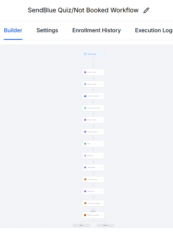Select the Reply branch button
This screenshot has height=232, width=173.
pos(81,225)
